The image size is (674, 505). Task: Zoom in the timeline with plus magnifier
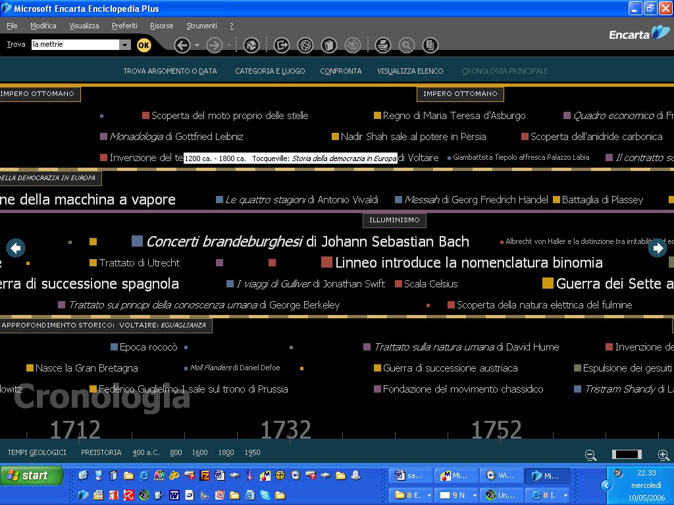point(663,455)
